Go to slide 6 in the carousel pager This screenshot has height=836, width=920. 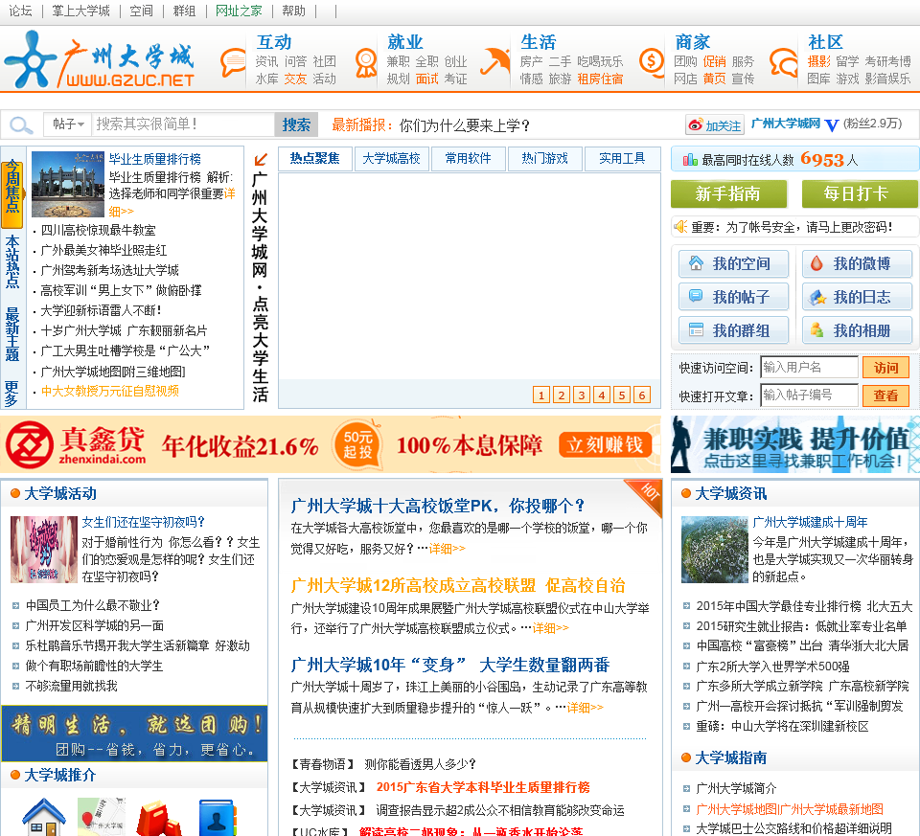point(642,395)
